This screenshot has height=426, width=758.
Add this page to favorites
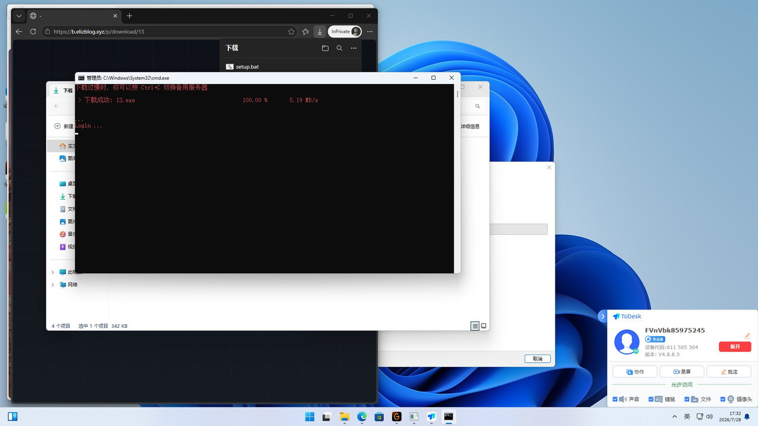[x=291, y=31]
